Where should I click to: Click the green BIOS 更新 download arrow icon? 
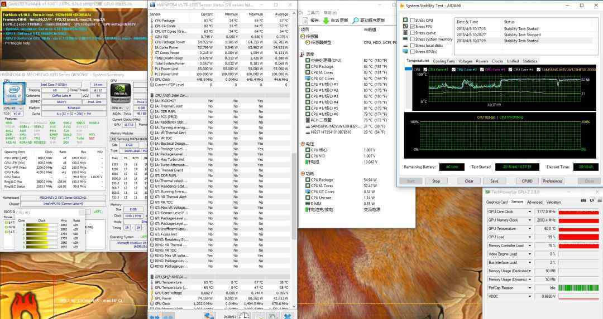(326, 21)
